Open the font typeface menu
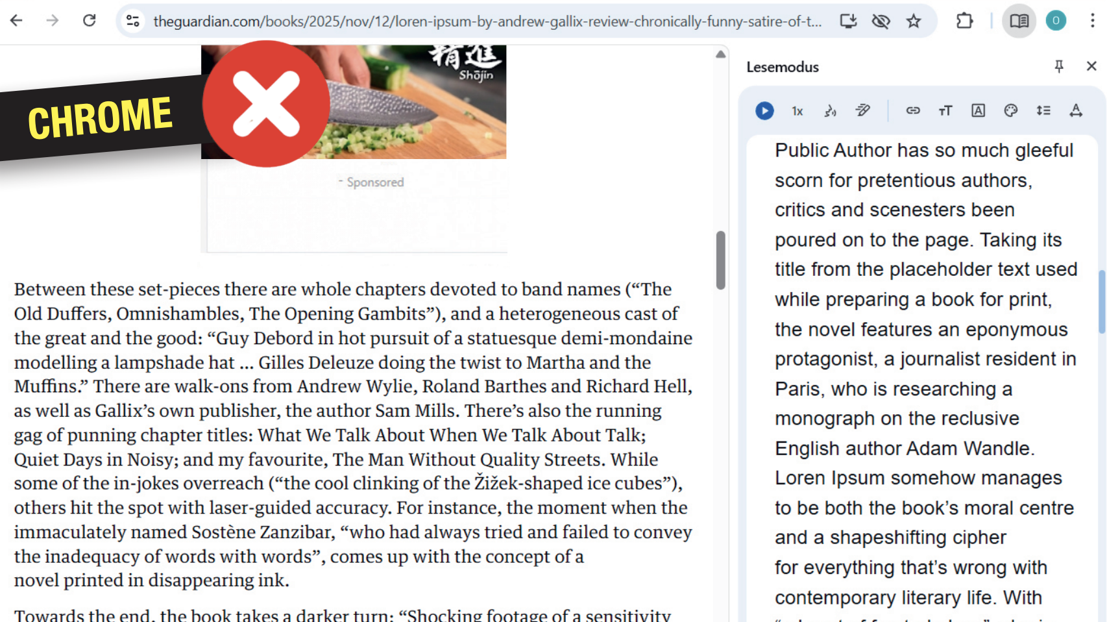 tap(978, 110)
